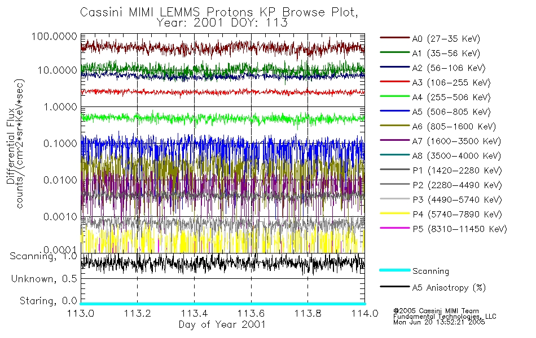The height and width of the screenshot is (338, 536).
Task: Click the light green A4 flux trace
Action: tap(222, 118)
